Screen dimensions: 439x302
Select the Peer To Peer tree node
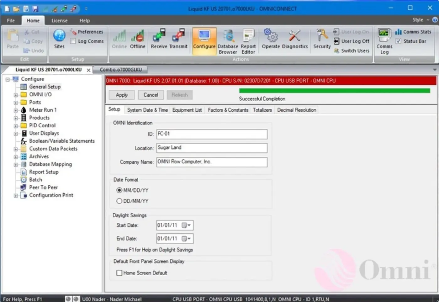coord(43,188)
